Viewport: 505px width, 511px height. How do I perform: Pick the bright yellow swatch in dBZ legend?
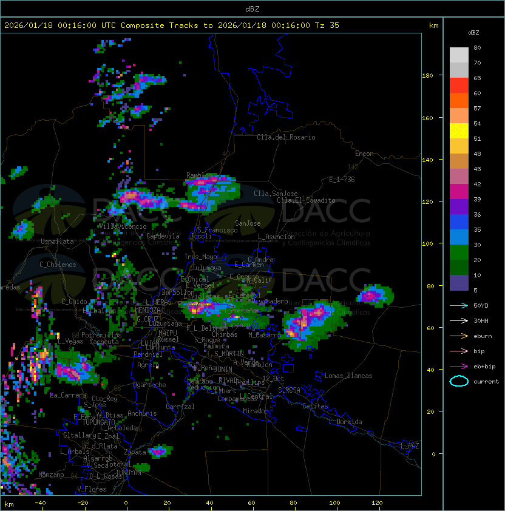[459, 131]
